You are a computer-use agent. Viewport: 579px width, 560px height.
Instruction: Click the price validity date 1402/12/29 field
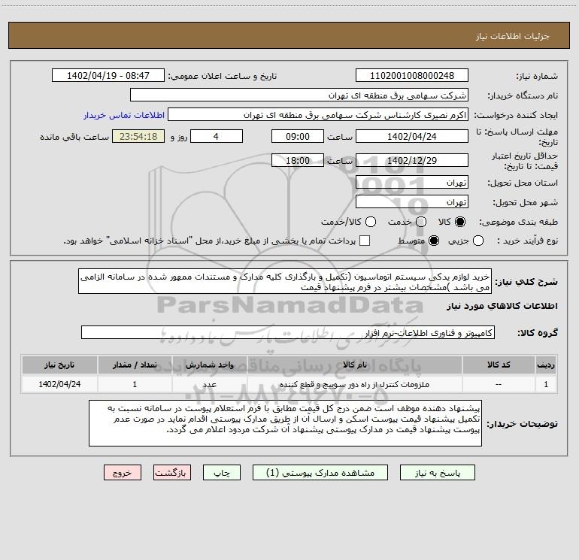click(412, 160)
